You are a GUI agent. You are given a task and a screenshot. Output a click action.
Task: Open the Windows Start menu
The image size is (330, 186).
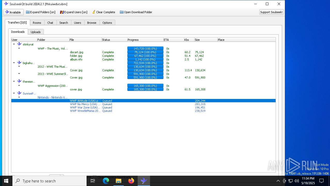click(x=6, y=181)
